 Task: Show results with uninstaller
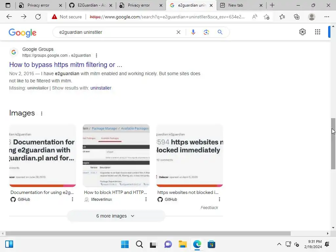[101, 88]
